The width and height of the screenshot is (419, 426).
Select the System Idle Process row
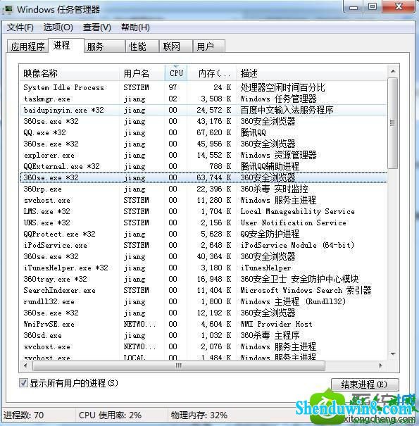point(203,87)
